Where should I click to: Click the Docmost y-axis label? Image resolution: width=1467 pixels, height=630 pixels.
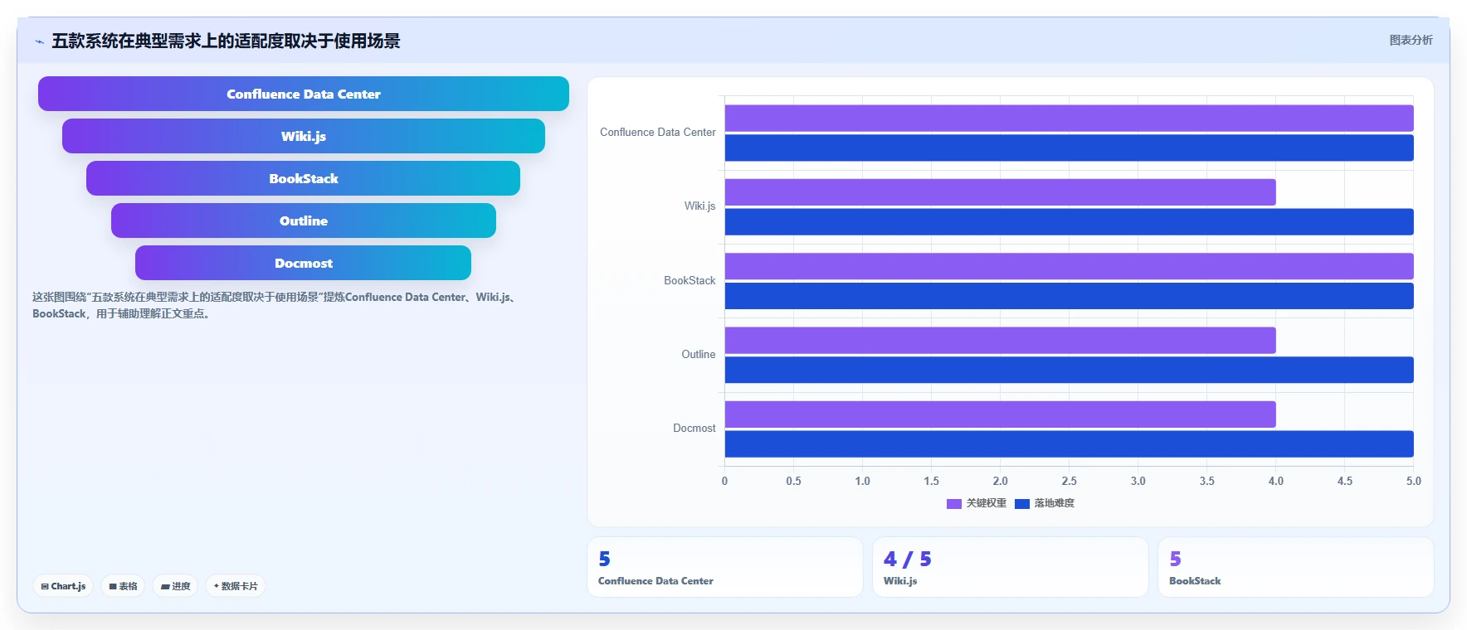point(694,429)
